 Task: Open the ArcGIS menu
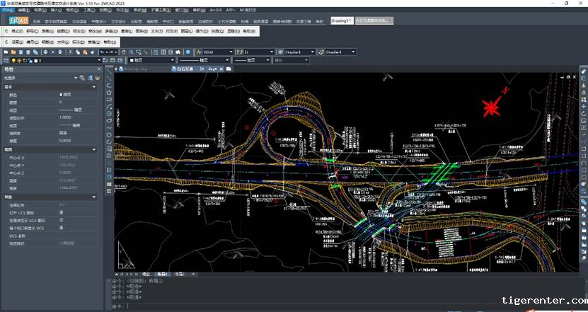pos(216,11)
